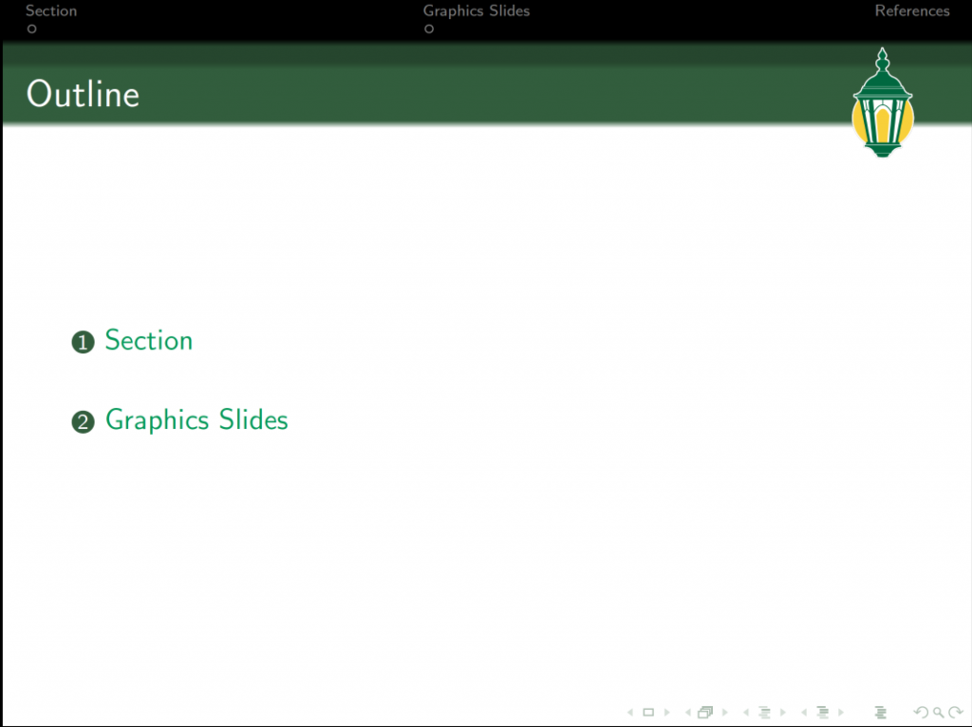Click the go-back undo arrow icon
The height and width of the screenshot is (727, 972).
pyautogui.click(x=921, y=712)
